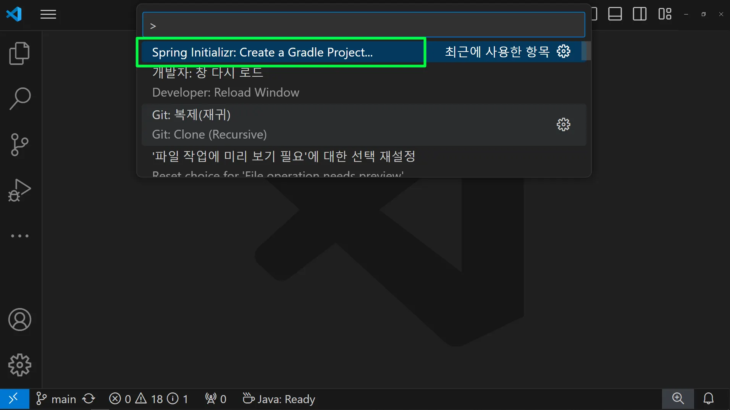This screenshot has height=410, width=730.
Task: Click the Java: Ready status item
Action: [x=279, y=399]
